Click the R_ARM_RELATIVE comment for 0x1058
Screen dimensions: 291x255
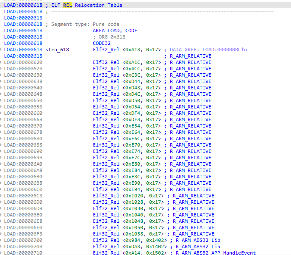194,234
